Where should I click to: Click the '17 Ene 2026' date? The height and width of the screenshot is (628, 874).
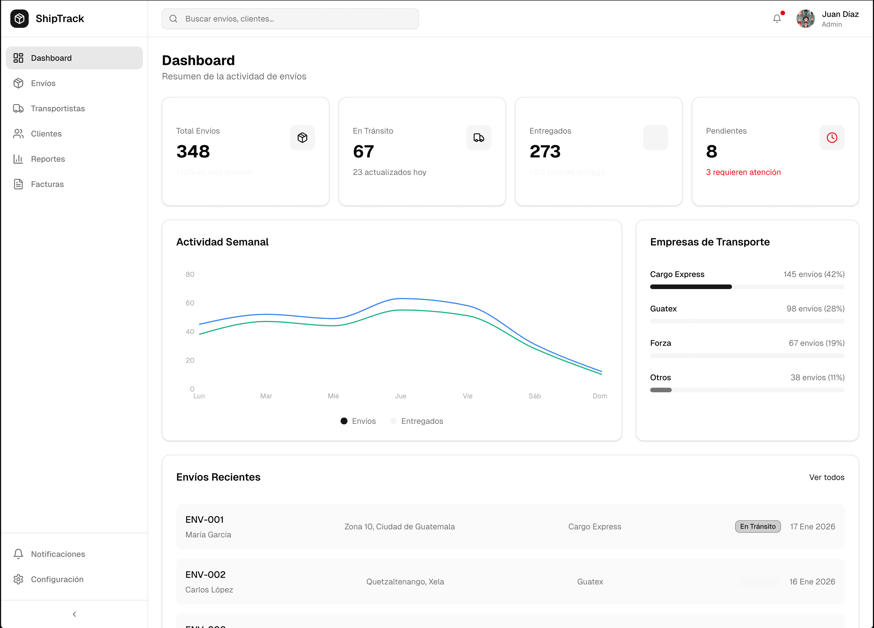tap(813, 526)
